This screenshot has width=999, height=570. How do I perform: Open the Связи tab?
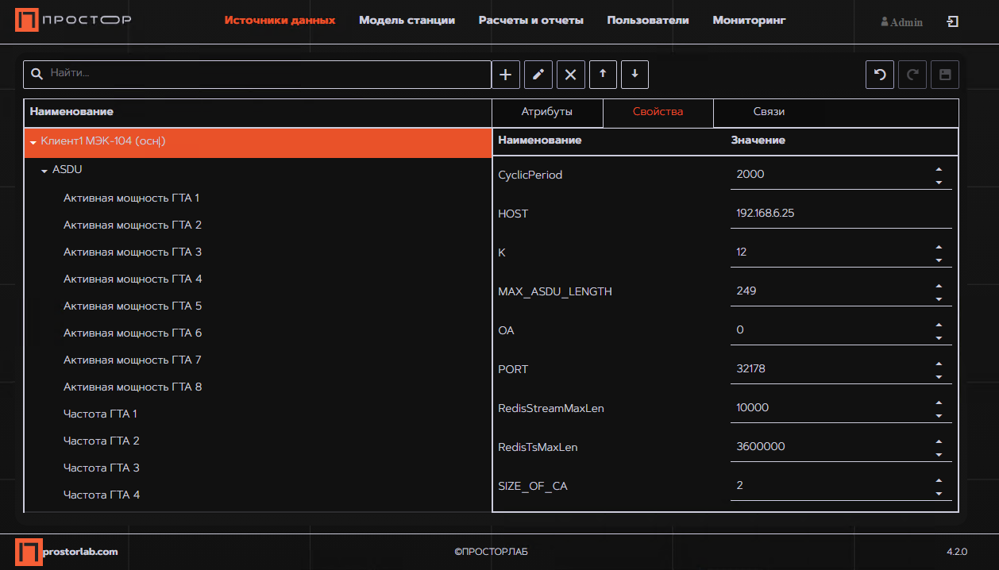tap(769, 112)
